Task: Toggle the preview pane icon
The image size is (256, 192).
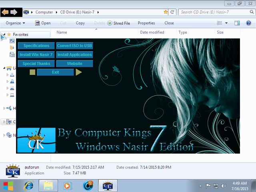Action: (x=237, y=23)
